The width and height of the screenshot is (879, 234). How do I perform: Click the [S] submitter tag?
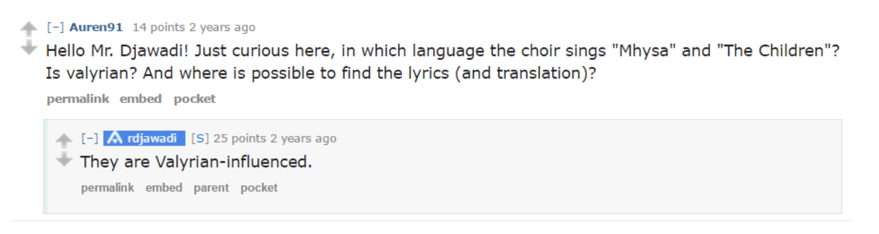tap(200, 139)
